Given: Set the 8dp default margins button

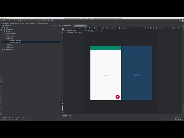Looking at the screenshot, I should tap(92, 31).
